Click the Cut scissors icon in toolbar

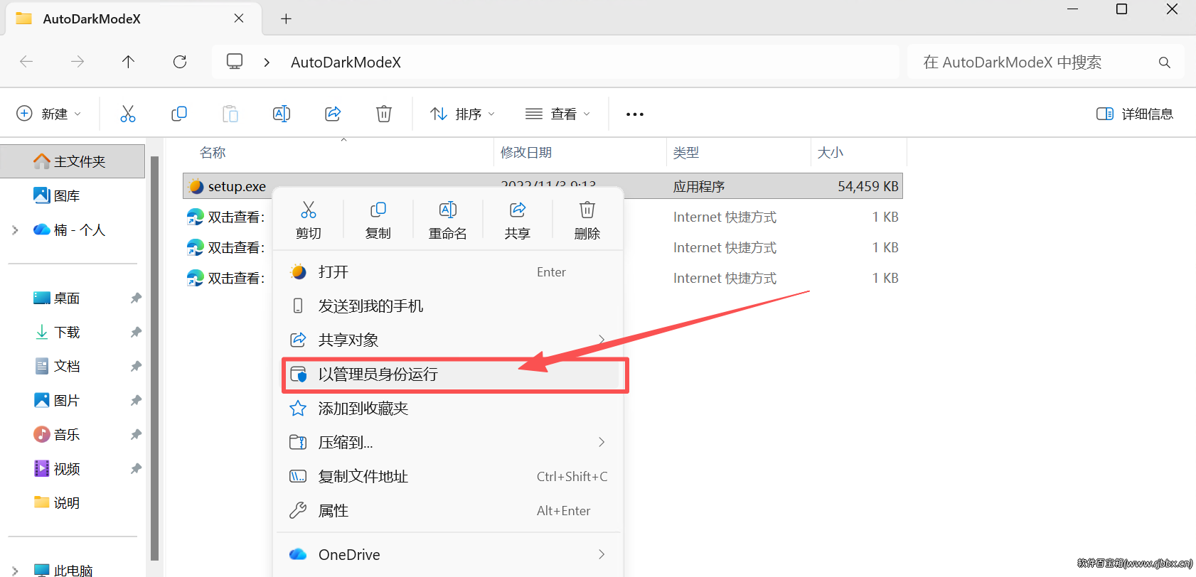pyautogui.click(x=128, y=114)
